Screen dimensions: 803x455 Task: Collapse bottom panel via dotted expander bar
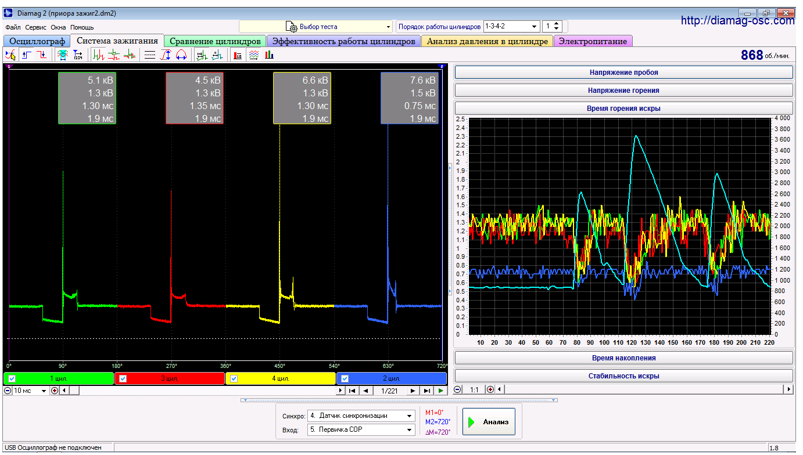click(x=399, y=399)
